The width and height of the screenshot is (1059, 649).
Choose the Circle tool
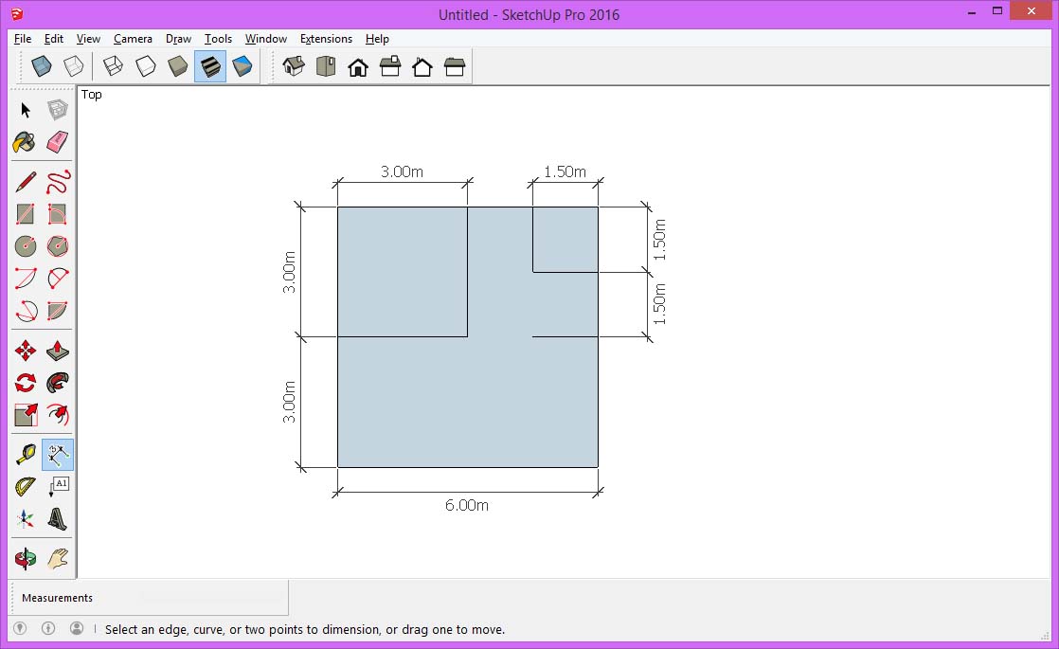(x=24, y=246)
